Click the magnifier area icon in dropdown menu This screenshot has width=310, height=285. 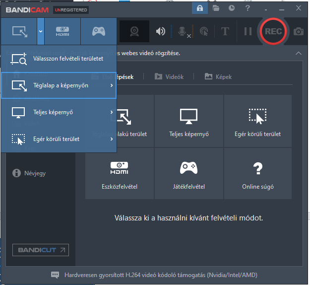(19, 59)
